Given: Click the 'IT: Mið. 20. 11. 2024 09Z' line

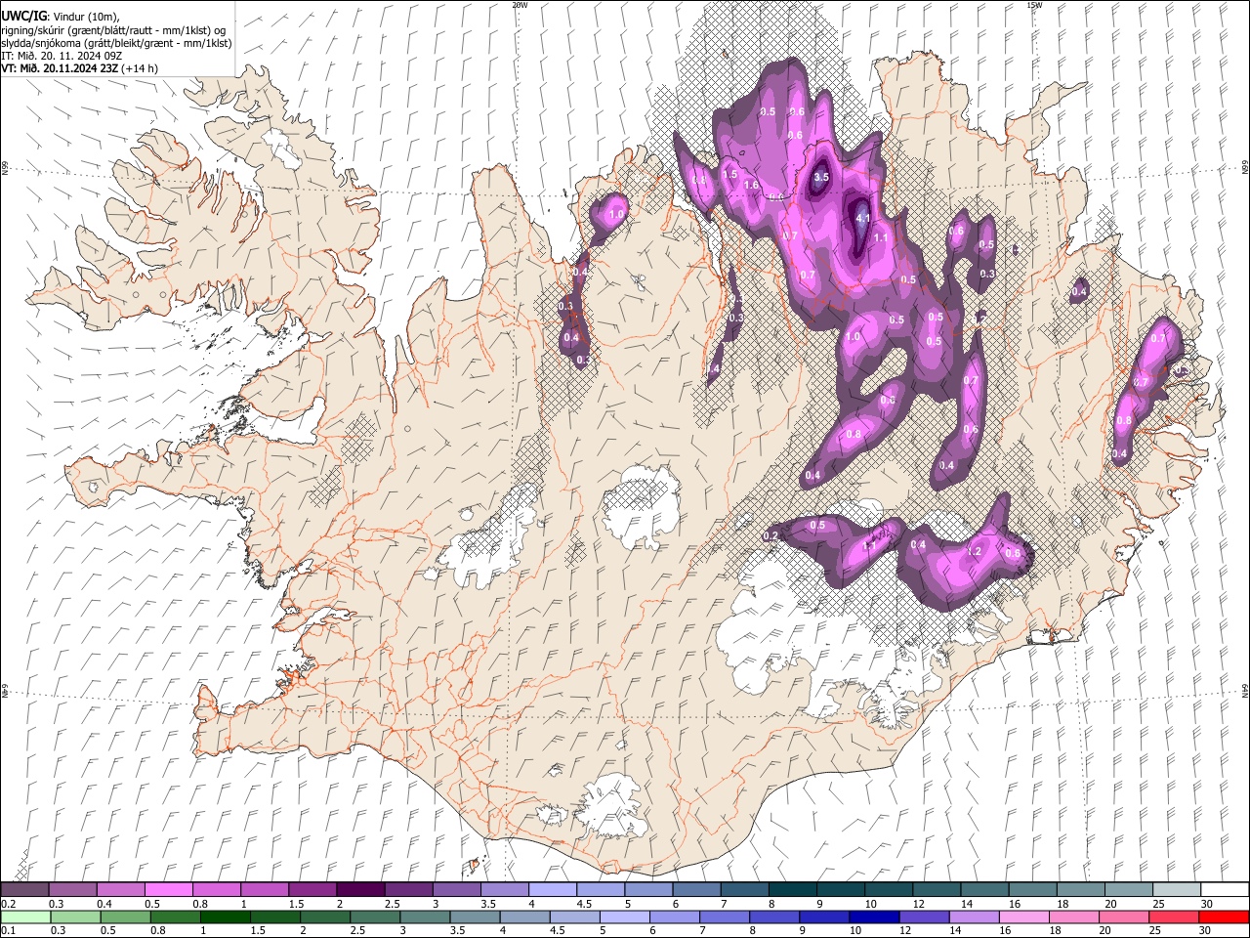Looking at the screenshot, I should [62, 56].
